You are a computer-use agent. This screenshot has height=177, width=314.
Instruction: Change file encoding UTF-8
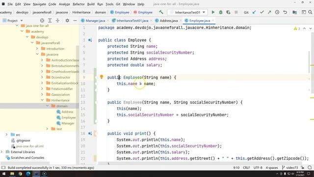[x=258, y=168]
